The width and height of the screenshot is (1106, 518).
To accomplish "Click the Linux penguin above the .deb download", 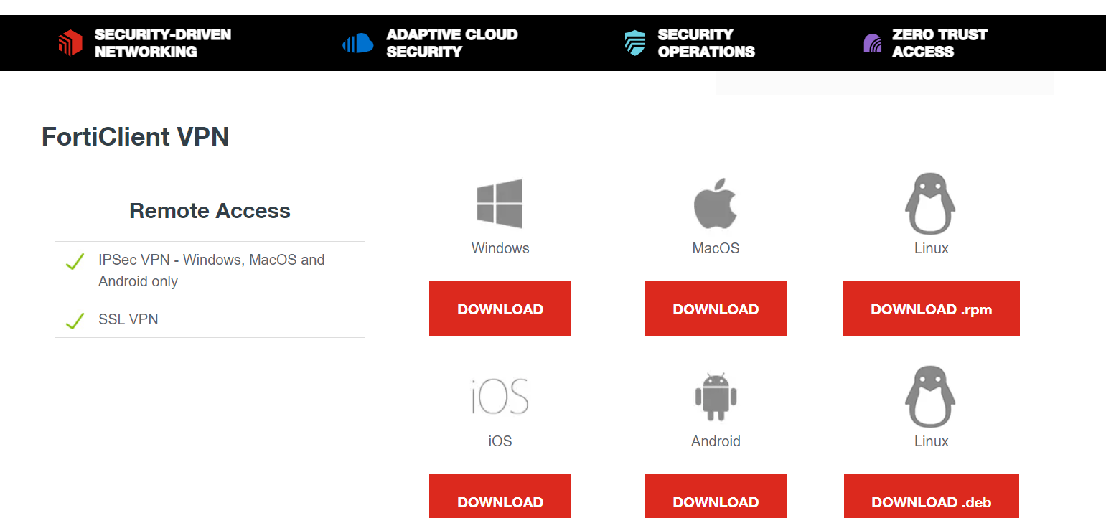I will pos(931,397).
